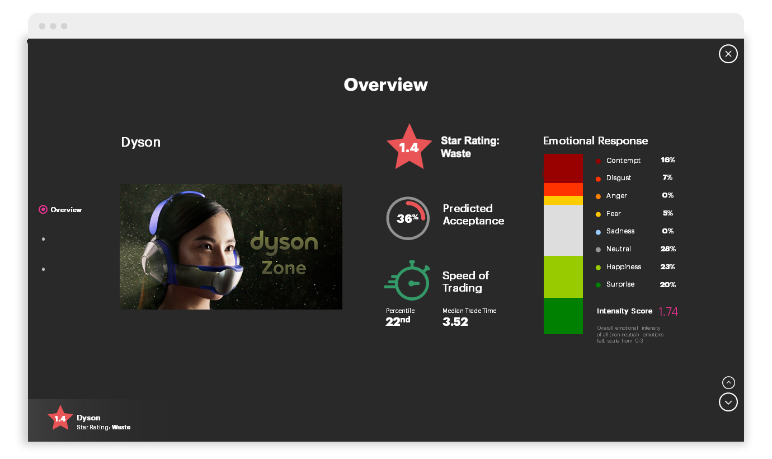Click the dark red Contempt bar segment
The image size is (772, 459).
[x=563, y=168]
